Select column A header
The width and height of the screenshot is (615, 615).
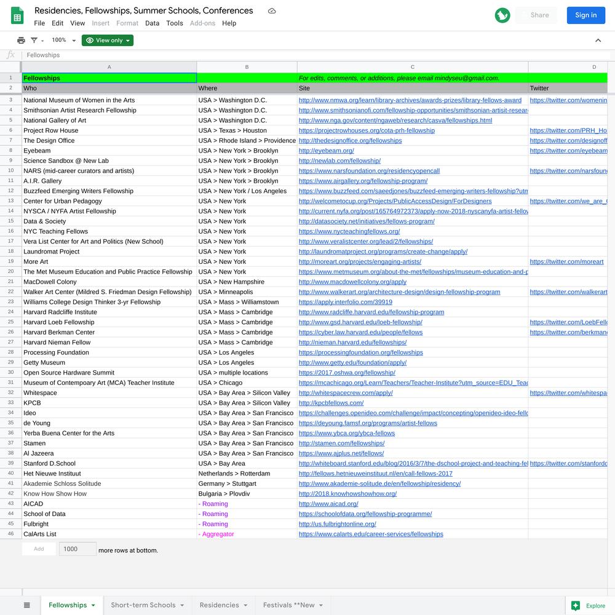(109, 67)
